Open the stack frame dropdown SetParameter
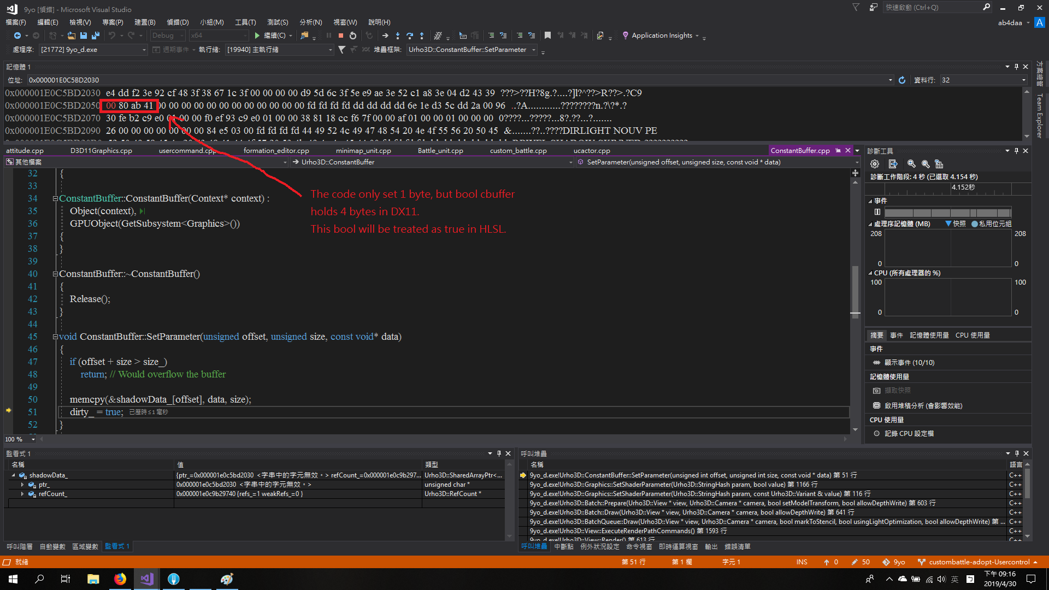The image size is (1049, 590). point(472,50)
